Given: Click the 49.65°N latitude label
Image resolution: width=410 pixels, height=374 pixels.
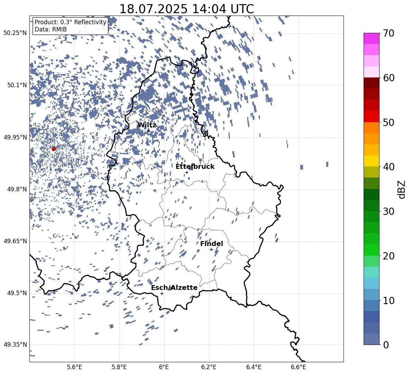Looking at the screenshot, I should pos(15,241).
